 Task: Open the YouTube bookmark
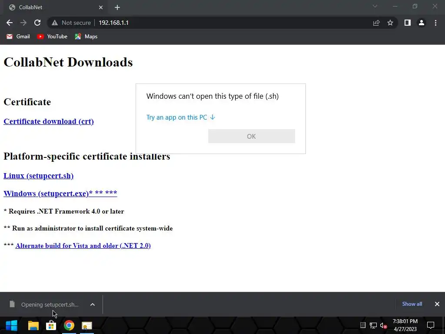52,37
